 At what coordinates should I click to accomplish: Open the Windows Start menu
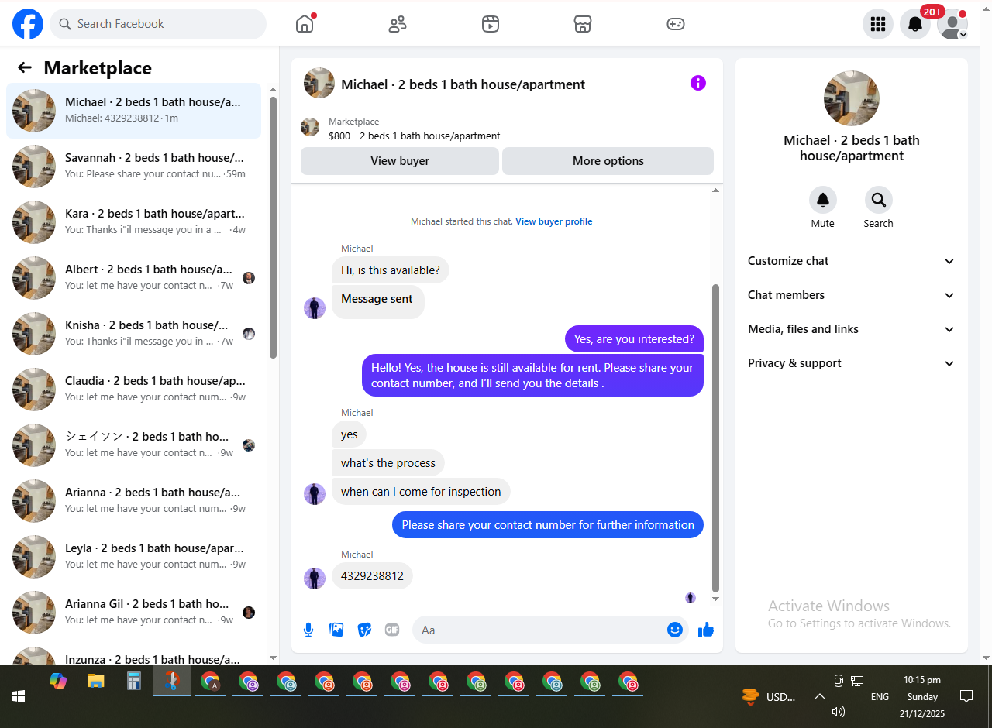19,696
